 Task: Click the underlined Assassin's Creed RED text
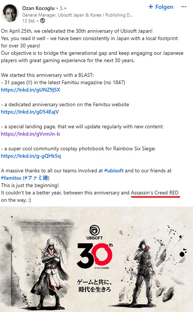[x=154, y=193]
